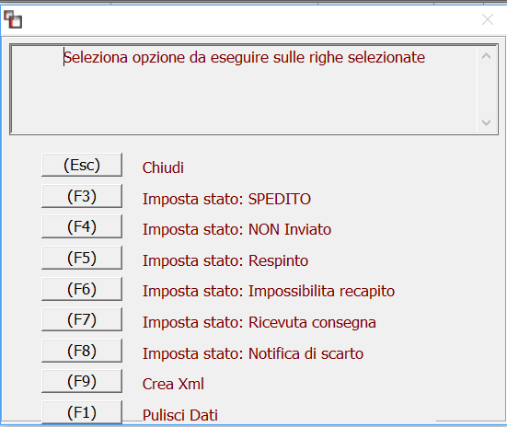Click the (F6) Impossibilita recapito button
Image resolution: width=507 pixels, height=427 pixels.
point(82,289)
